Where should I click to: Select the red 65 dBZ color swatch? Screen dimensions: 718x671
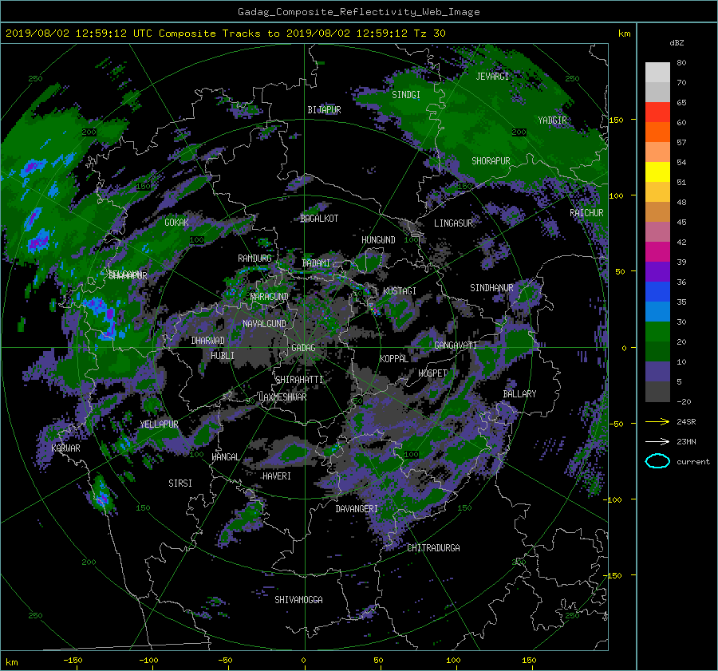tap(657, 112)
